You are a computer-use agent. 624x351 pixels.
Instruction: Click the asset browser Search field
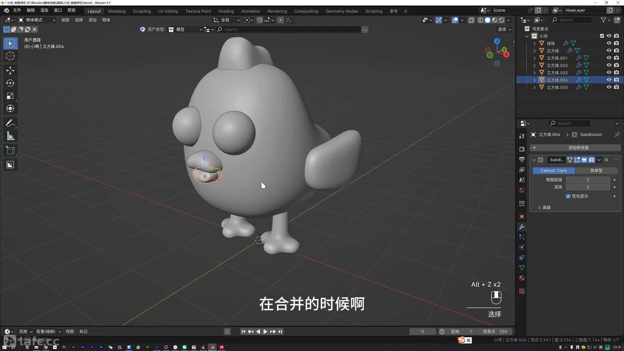click(289, 30)
